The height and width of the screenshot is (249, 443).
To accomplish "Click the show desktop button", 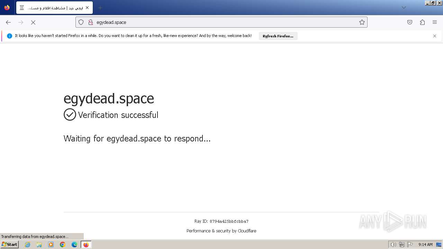I will pyautogui.click(x=439, y=245).
